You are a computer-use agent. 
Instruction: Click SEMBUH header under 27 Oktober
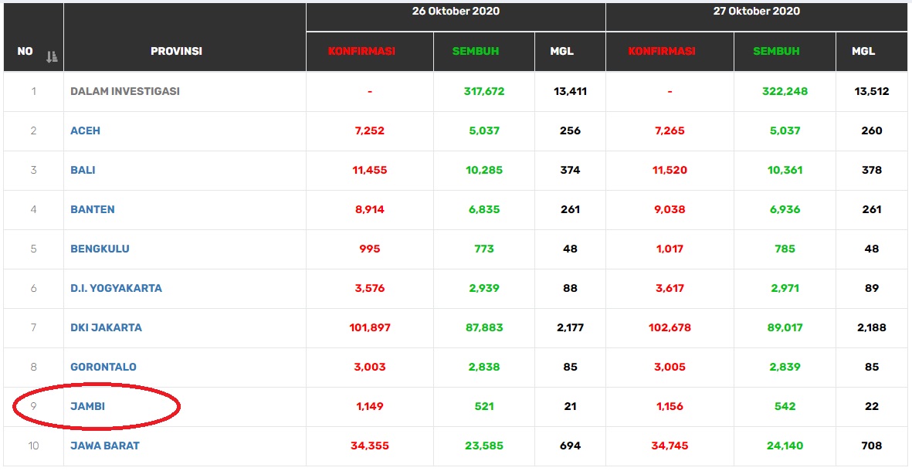pos(776,52)
